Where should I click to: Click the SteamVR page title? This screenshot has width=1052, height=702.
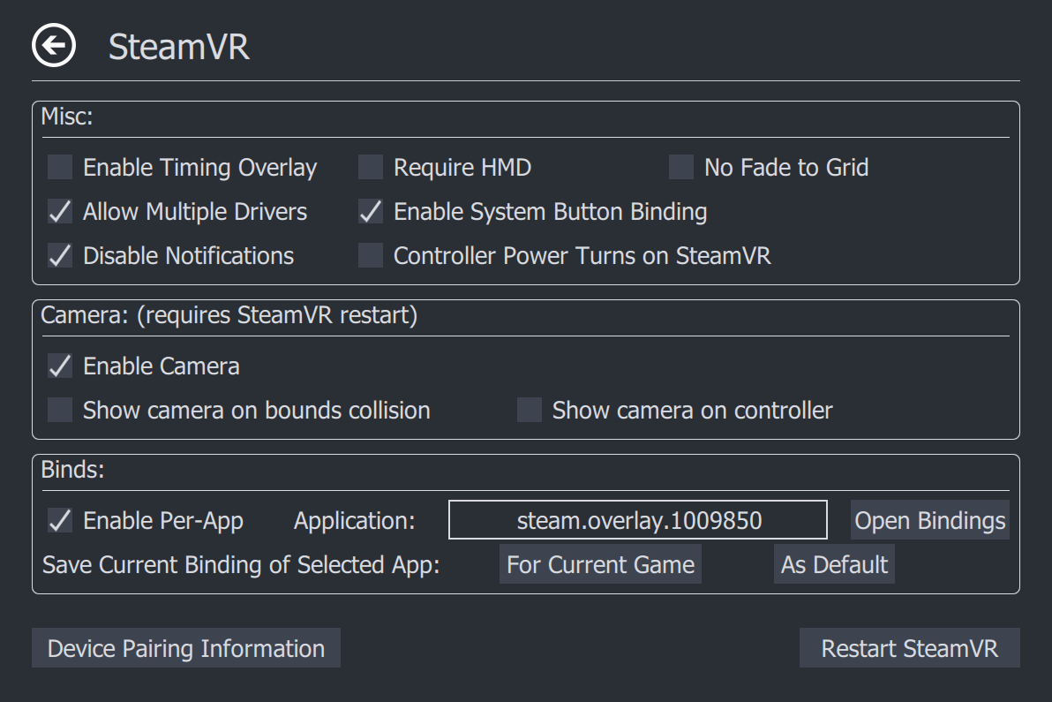coord(178,47)
